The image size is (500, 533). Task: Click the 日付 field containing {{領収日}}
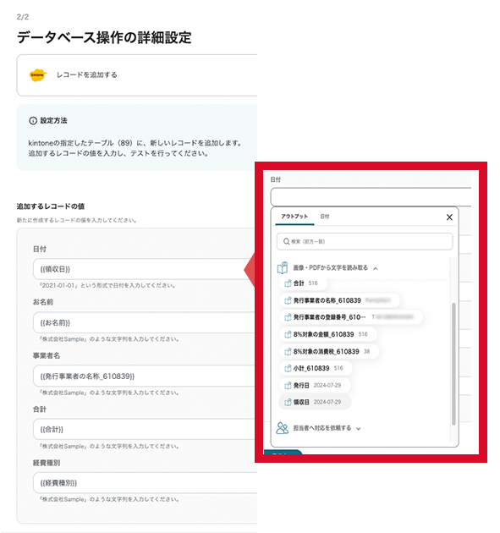tap(146, 269)
